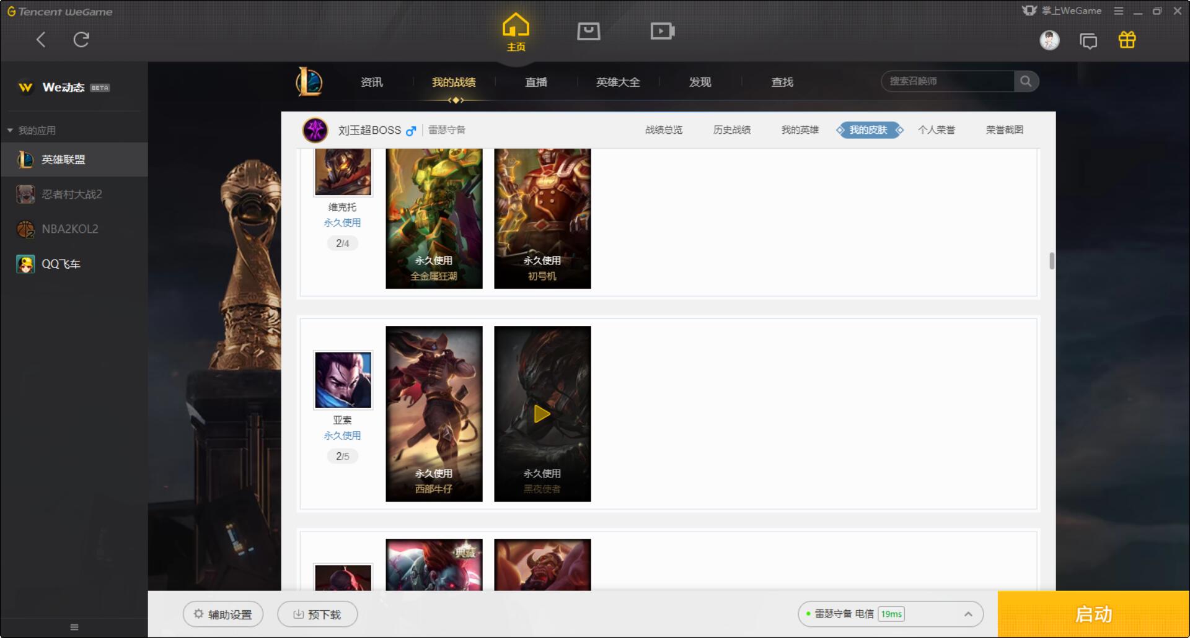Open the user avatar profile
The image size is (1190, 638).
(1049, 40)
